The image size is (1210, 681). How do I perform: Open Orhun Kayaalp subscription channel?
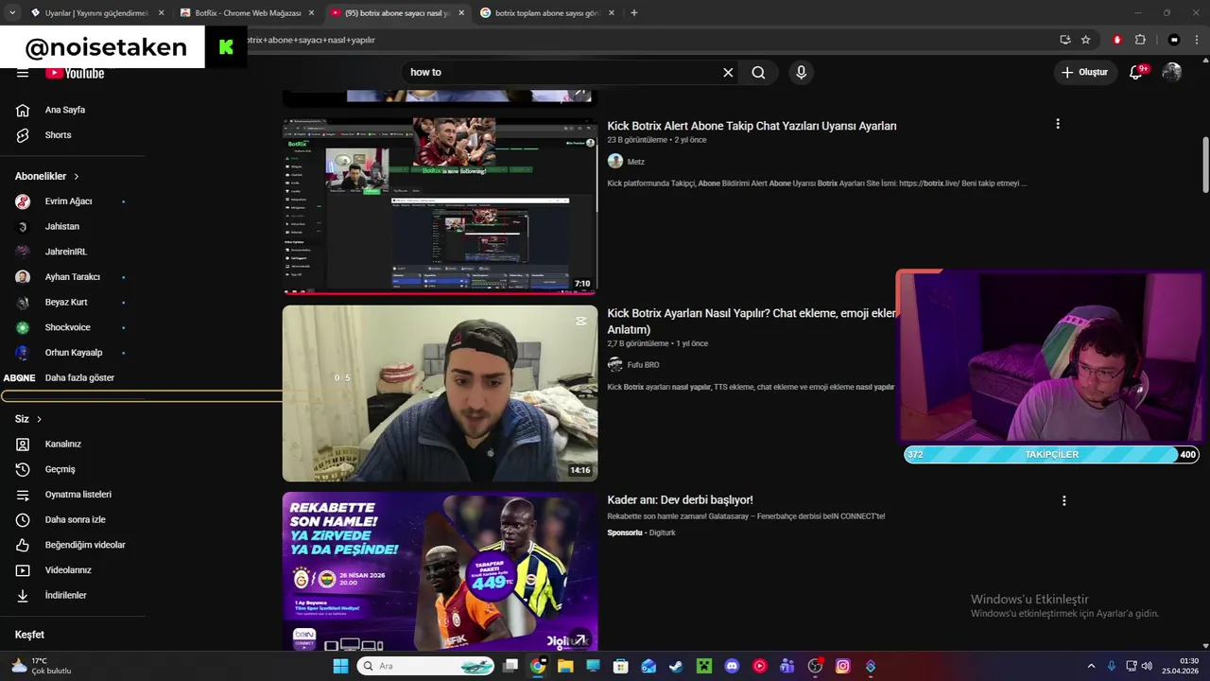[73, 353]
